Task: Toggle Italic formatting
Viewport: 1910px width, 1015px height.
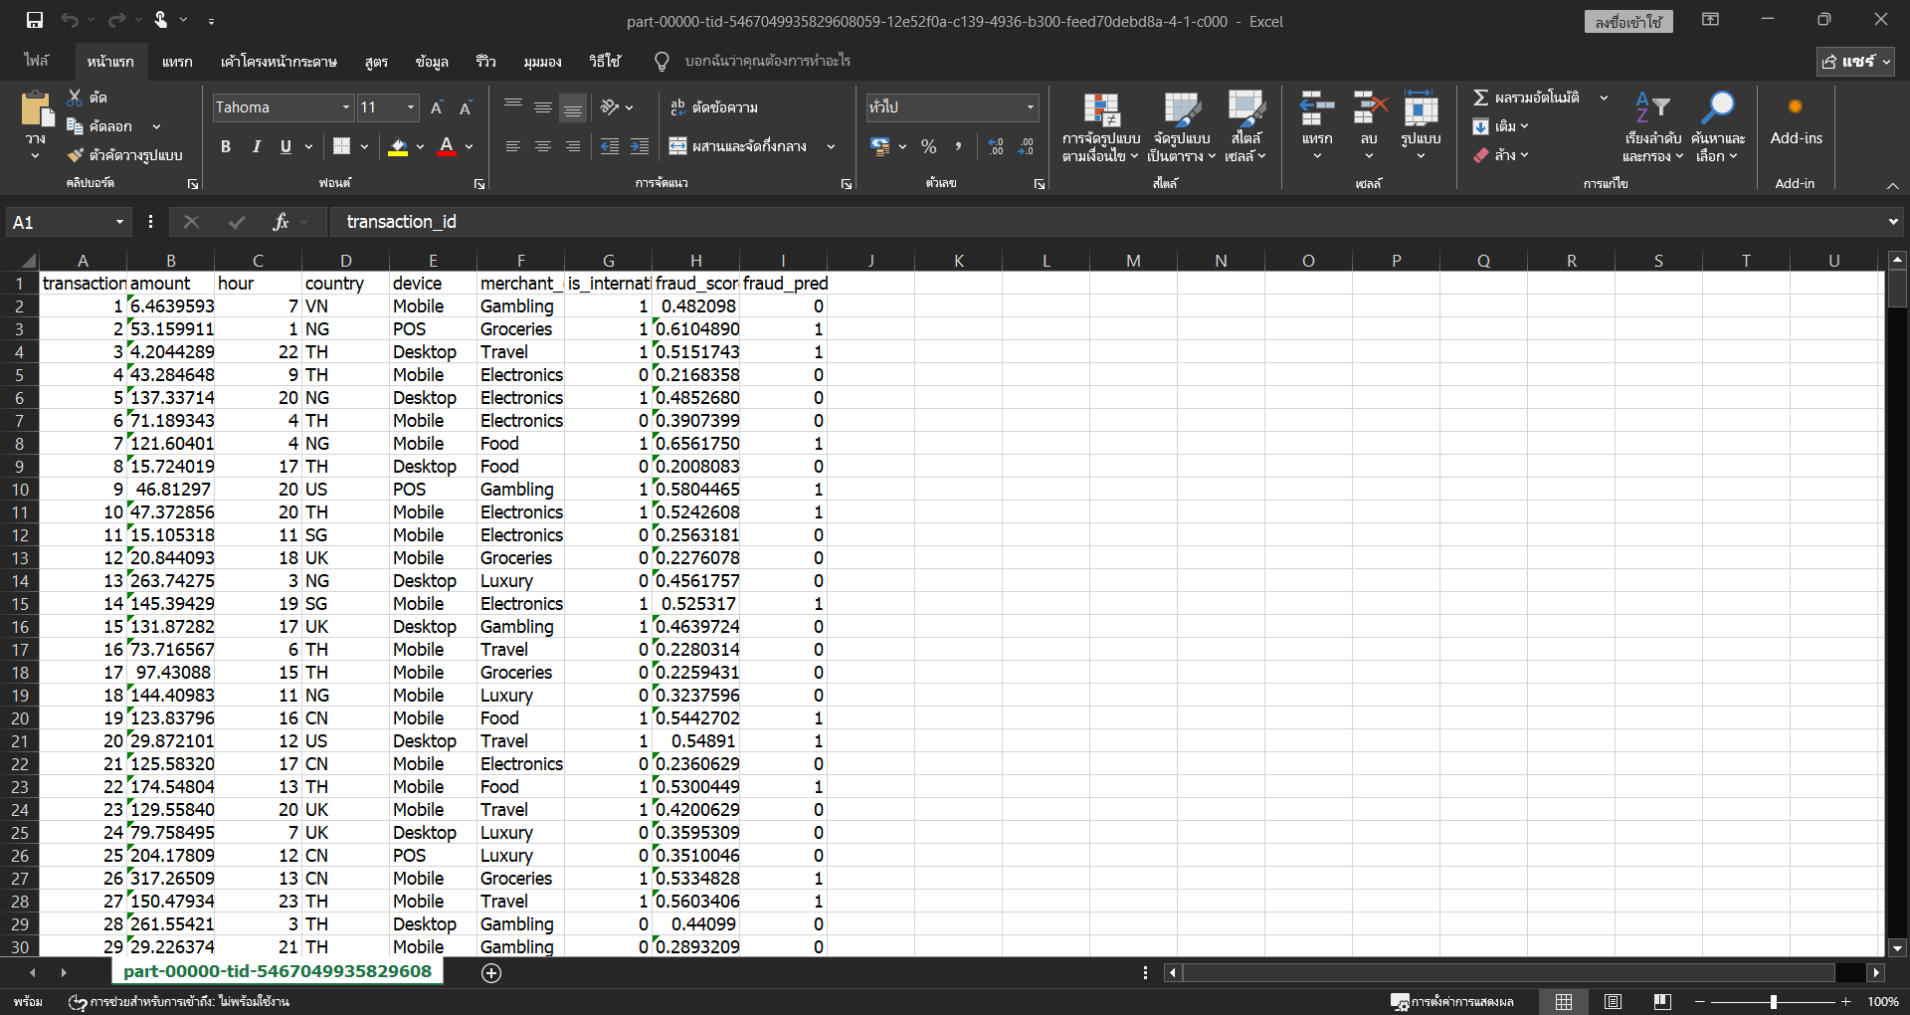Action: click(256, 147)
